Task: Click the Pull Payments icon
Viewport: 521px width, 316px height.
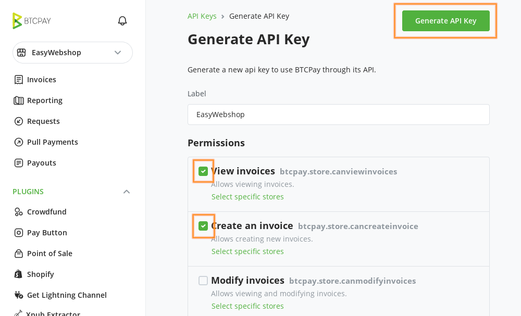Action: tap(18, 142)
